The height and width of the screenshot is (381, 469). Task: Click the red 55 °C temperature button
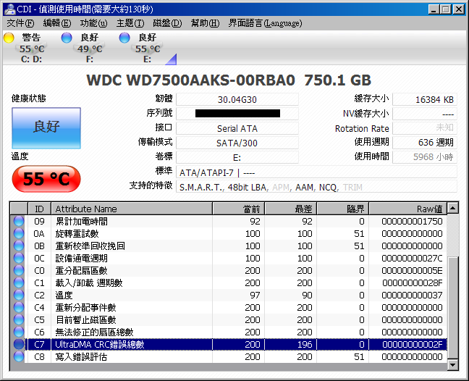click(46, 179)
